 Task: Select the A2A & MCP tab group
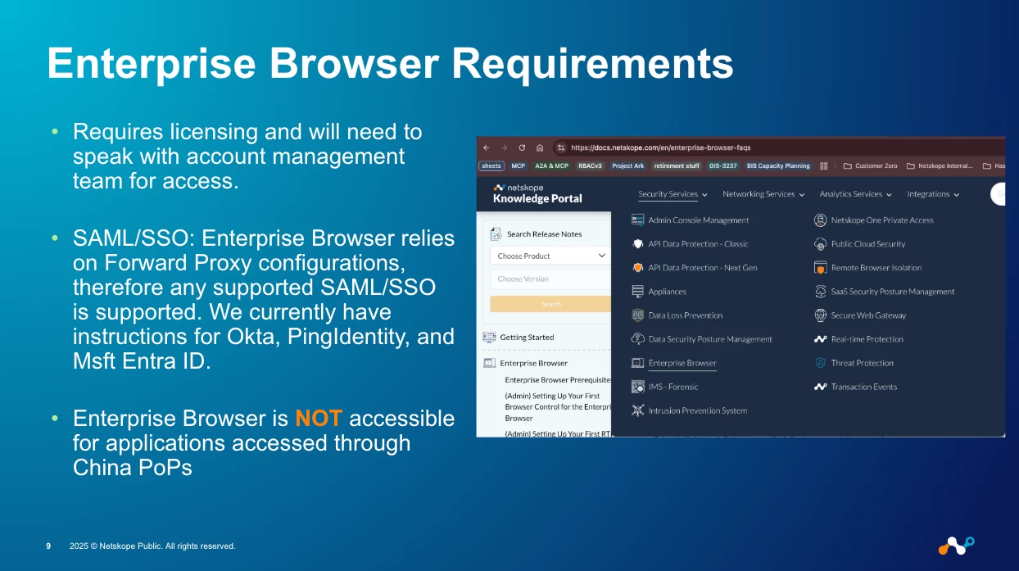tap(551, 165)
